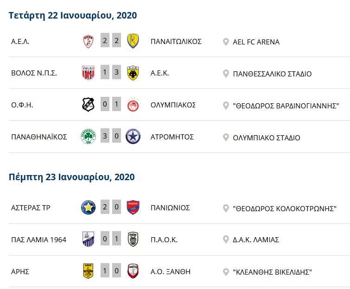
Task: Click the A.E.L. team crest logo
Action: 88,41
